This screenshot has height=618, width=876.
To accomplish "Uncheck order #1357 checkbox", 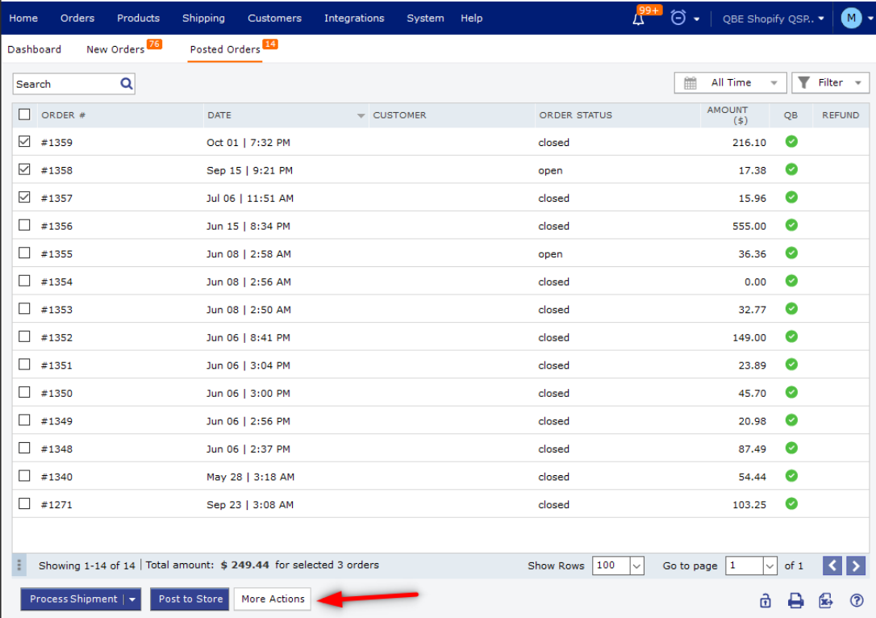I will point(24,197).
